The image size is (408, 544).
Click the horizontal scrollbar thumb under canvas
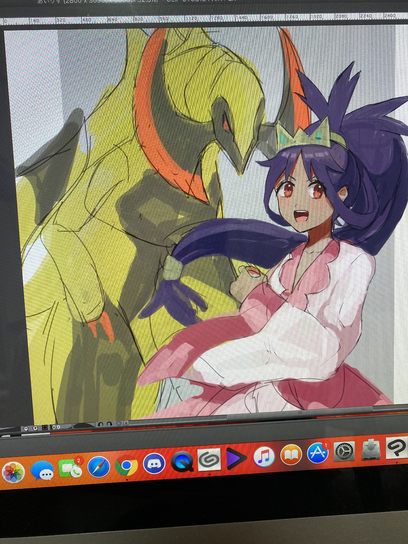point(300,413)
